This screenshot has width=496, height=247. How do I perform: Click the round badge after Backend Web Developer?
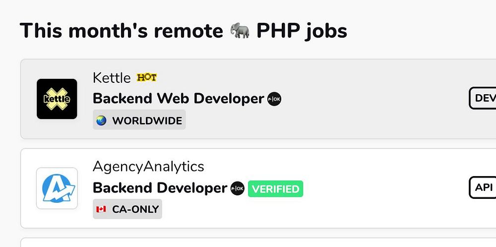(274, 99)
